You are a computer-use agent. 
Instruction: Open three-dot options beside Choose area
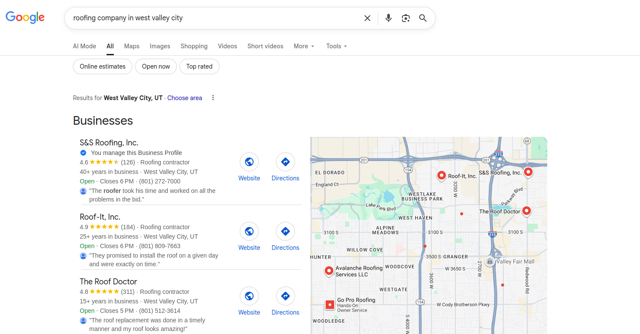pyautogui.click(x=213, y=98)
